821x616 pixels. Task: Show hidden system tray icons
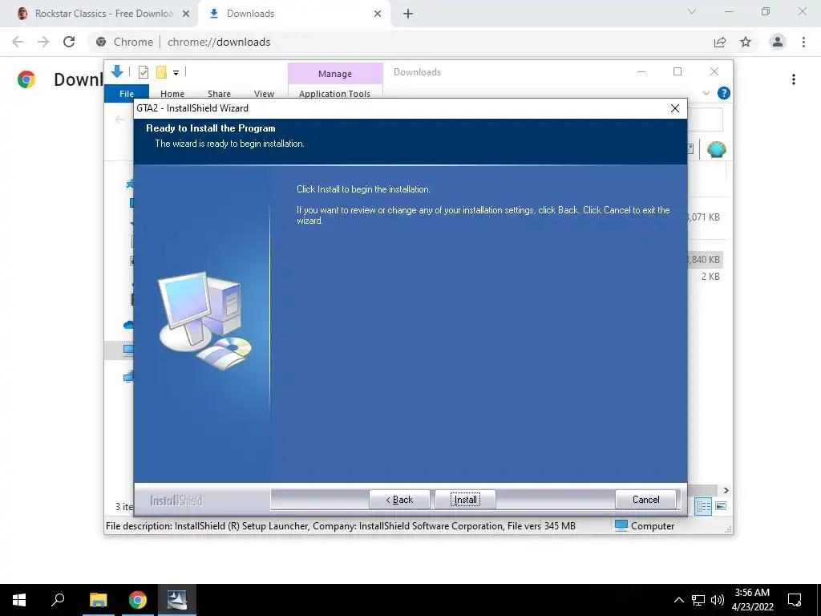click(678, 600)
